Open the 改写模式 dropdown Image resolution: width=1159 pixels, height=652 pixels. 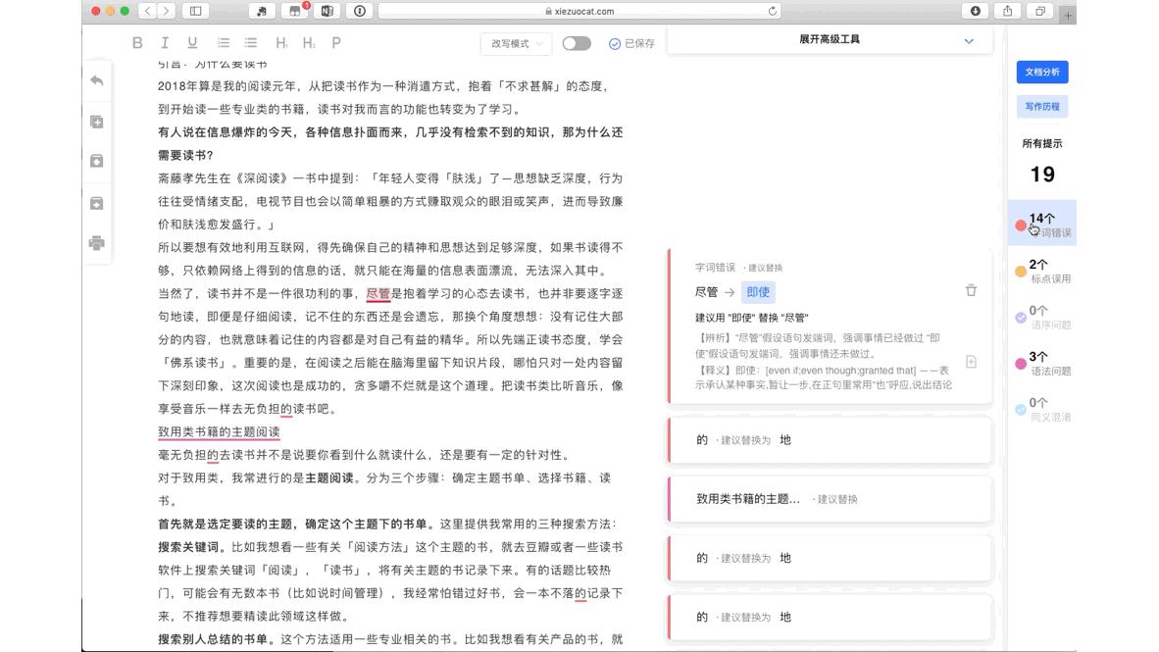tap(516, 44)
